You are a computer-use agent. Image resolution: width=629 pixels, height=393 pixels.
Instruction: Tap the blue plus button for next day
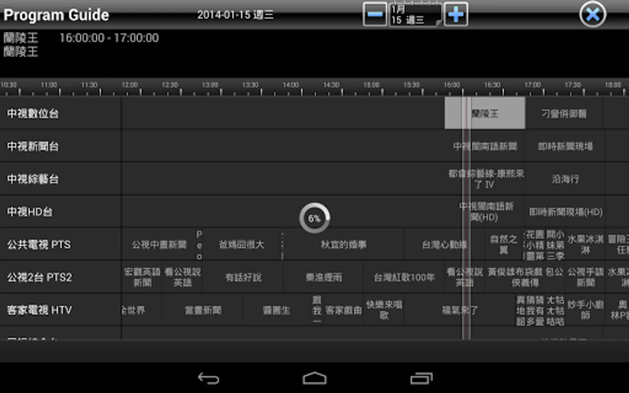(x=456, y=14)
